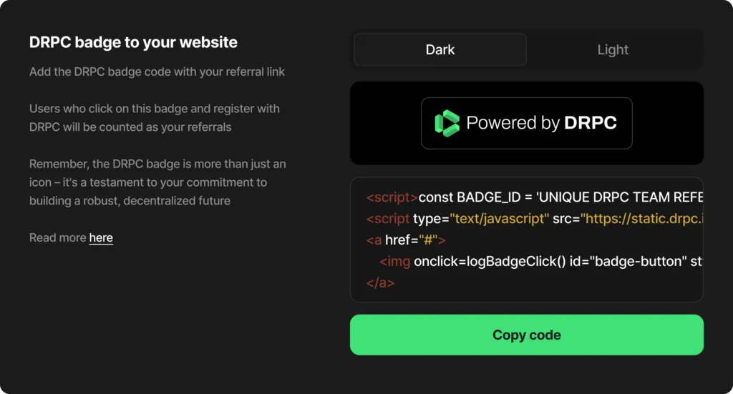Click the Powered by DRPC badge
733x394 pixels.
[527, 123]
